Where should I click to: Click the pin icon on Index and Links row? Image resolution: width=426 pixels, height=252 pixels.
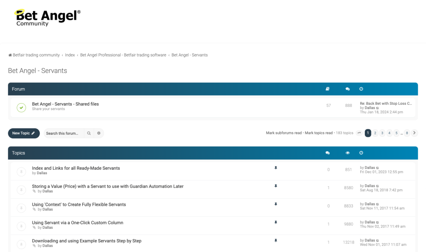[x=276, y=168]
